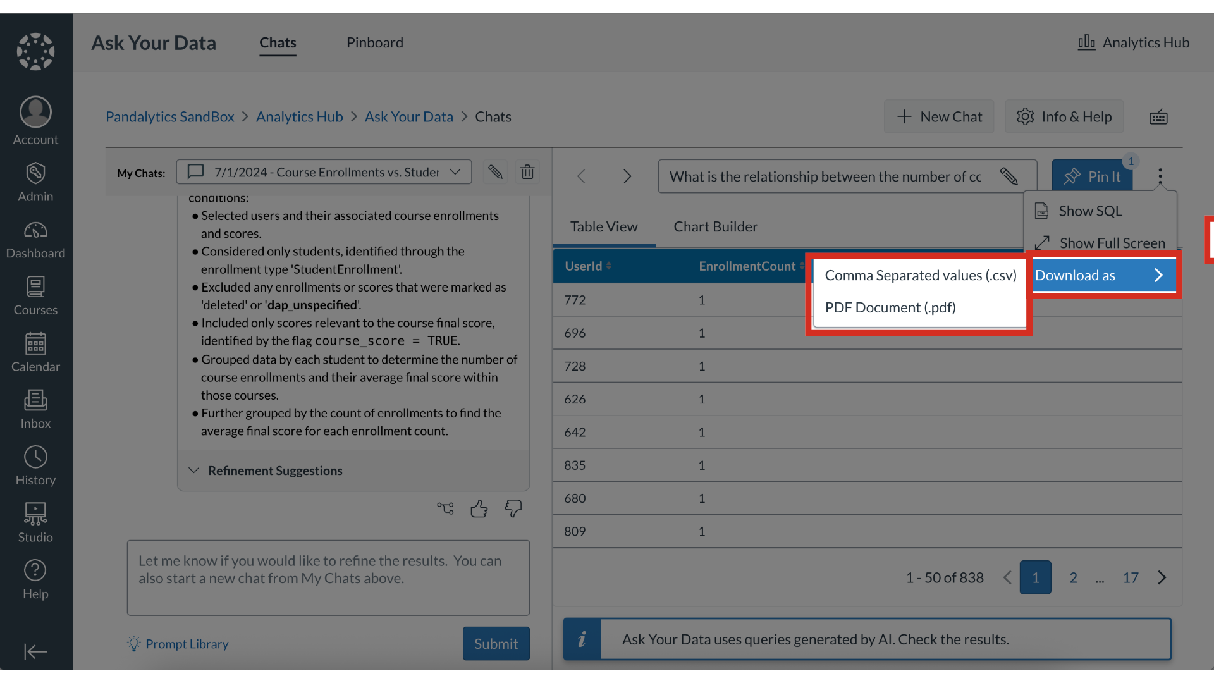Collapse the global navigation sidebar
The height and width of the screenshot is (683, 1214).
[x=35, y=651]
